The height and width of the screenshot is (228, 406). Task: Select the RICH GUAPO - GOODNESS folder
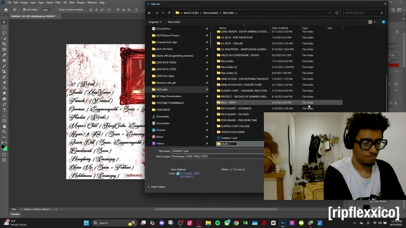[x=236, y=108]
